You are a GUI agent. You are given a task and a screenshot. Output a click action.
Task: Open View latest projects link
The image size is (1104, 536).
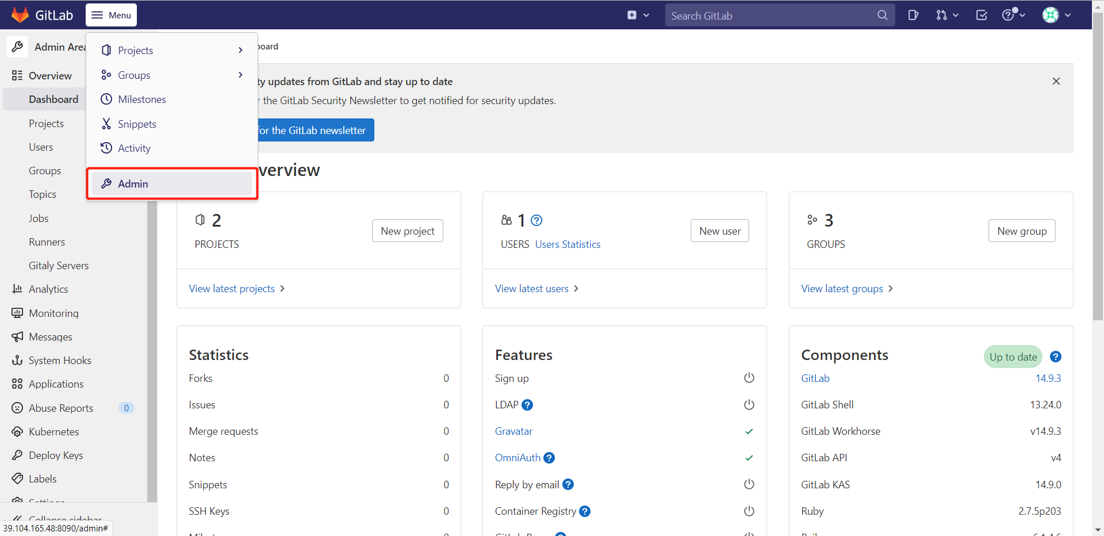[237, 289]
